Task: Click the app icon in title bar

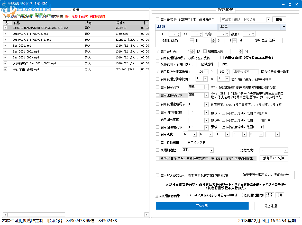Action: click(4, 4)
